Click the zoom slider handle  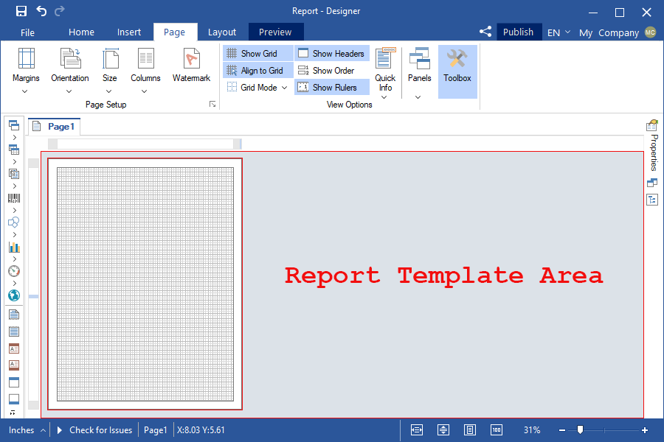pyautogui.click(x=581, y=429)
